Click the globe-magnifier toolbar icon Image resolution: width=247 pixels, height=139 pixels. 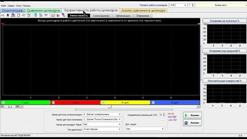pyautogui.click(x=13, y=15)
